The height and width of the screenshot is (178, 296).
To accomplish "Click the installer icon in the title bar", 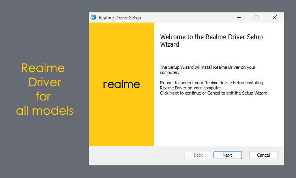I will [x=94, y=17].
